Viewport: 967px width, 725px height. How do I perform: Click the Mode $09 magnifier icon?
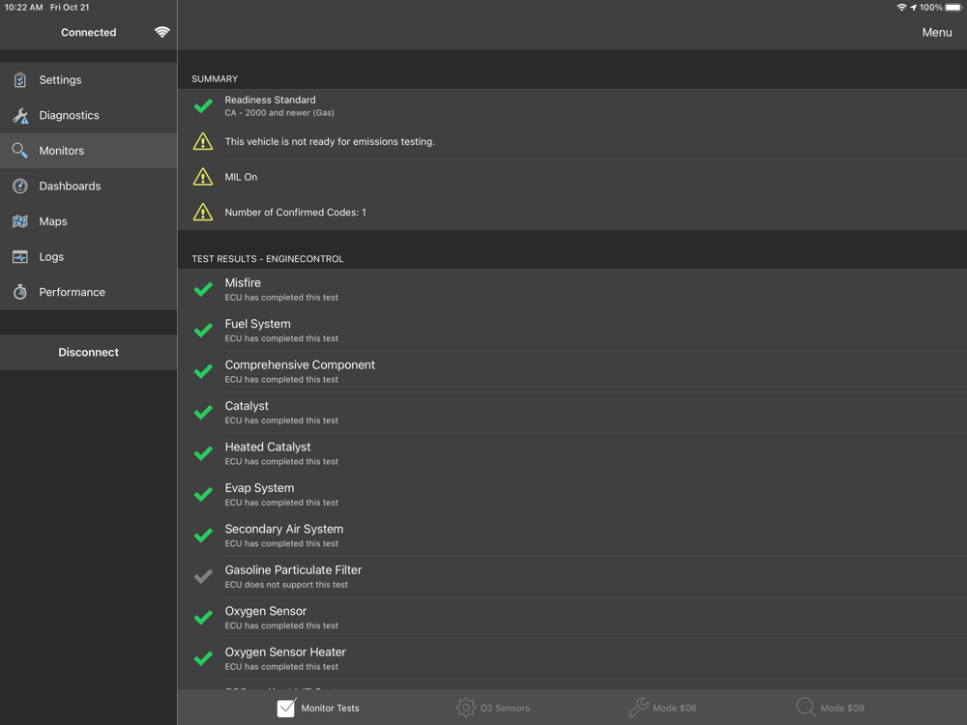pyautogui.click(x=806, y=708)
